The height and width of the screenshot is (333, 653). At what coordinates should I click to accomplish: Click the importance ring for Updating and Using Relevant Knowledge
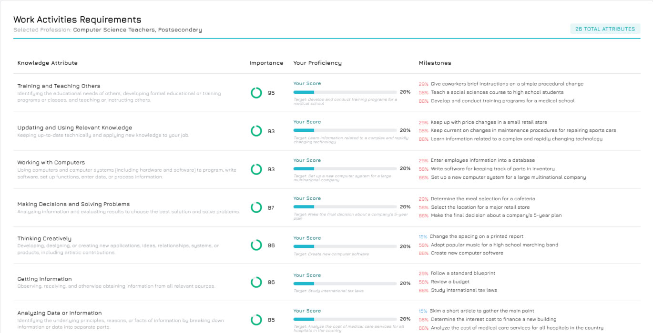click(256, 131)
